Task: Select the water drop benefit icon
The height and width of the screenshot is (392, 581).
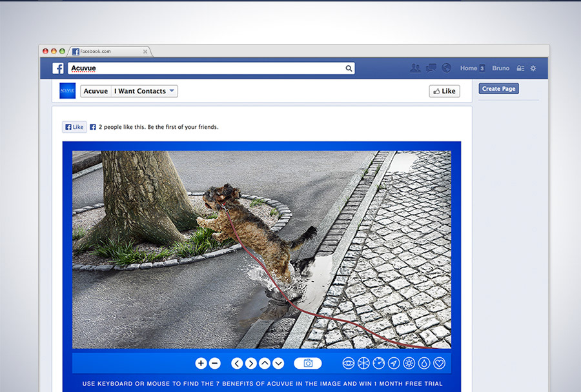Action: pos(424,364)
